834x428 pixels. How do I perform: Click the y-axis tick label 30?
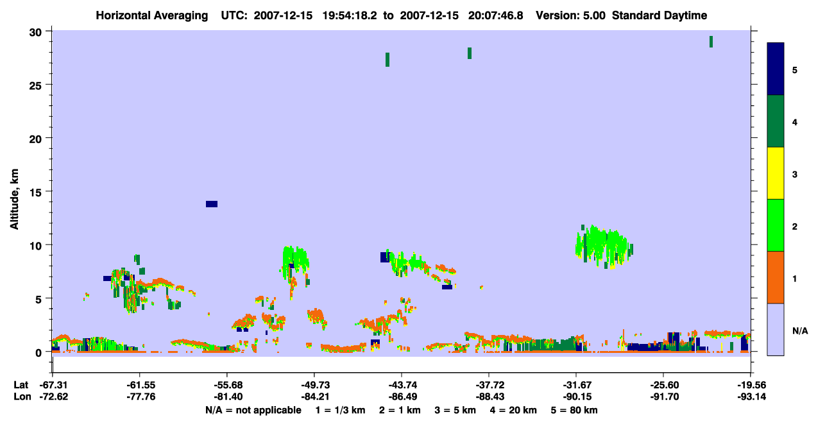tap(37, 31)
